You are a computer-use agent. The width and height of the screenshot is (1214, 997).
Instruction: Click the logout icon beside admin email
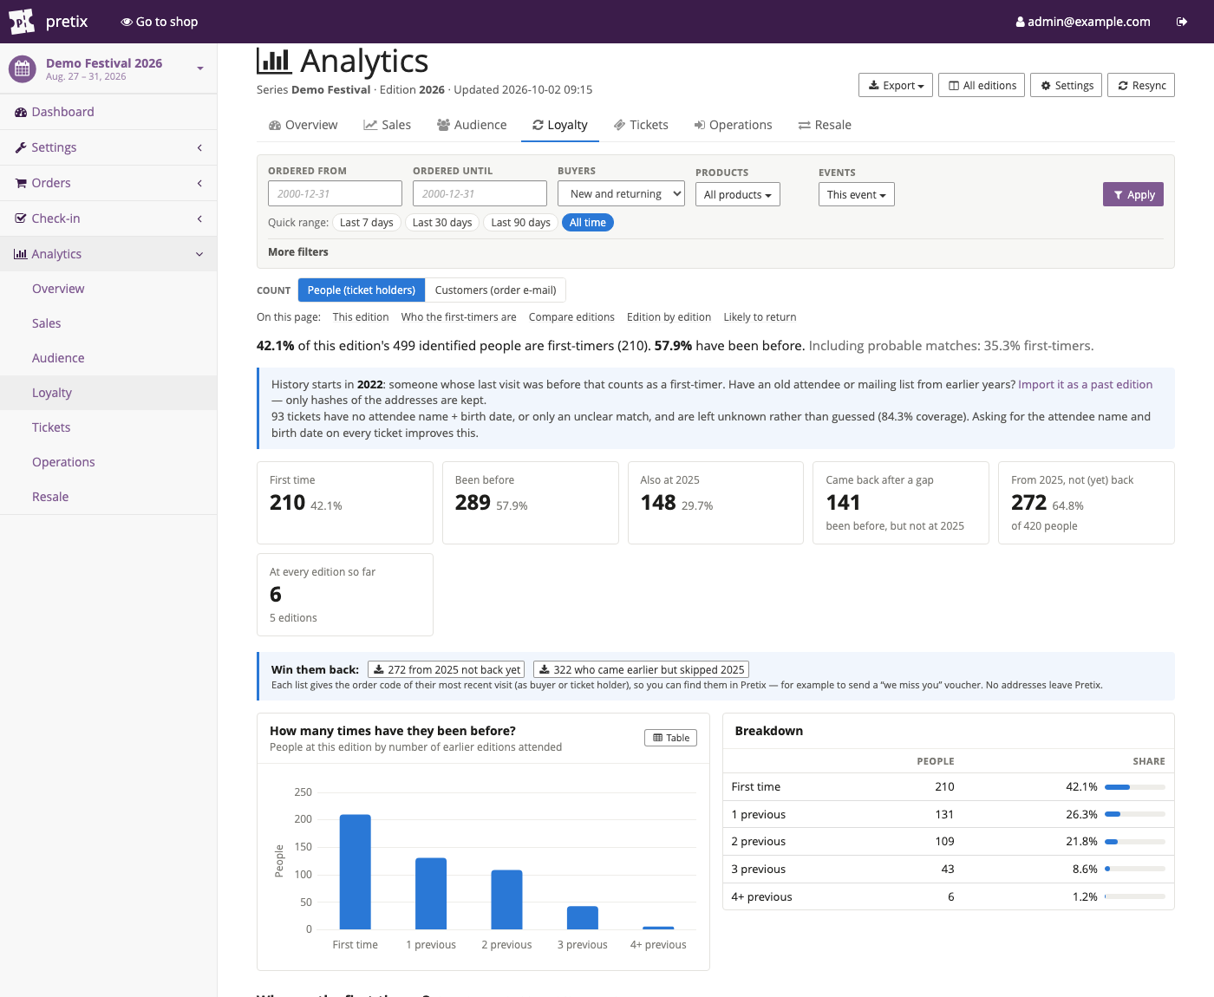1181,22
